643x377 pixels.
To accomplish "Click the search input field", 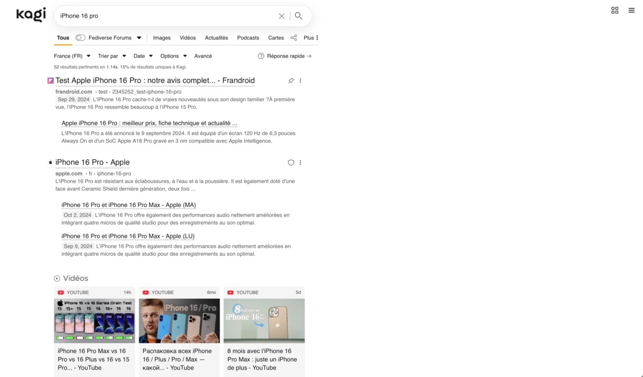I will [166, 16].
